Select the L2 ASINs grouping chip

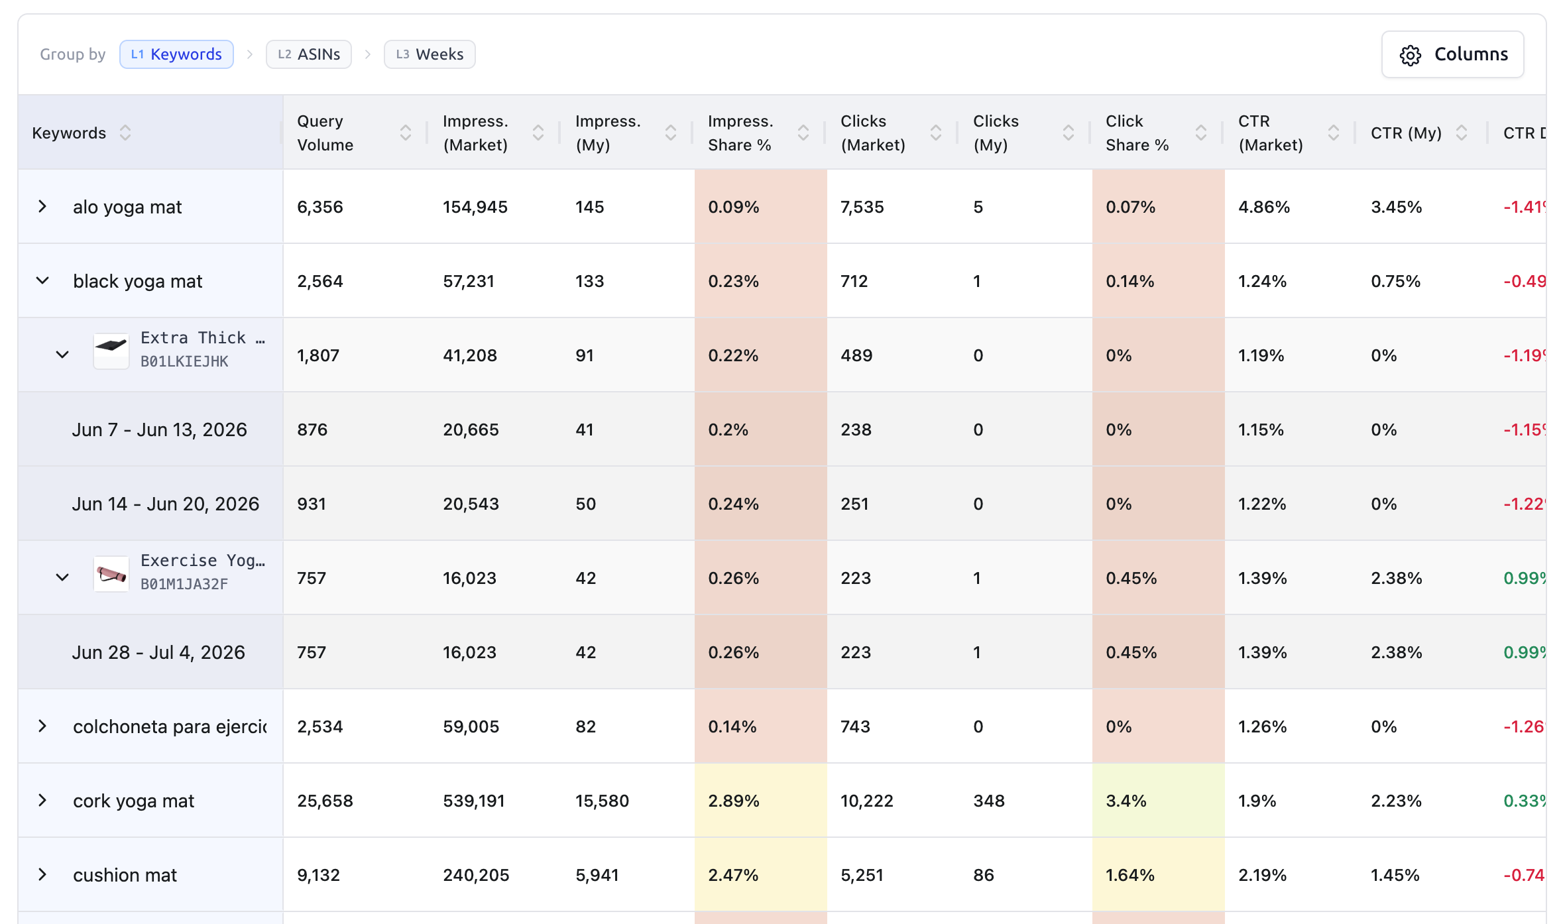309,54
